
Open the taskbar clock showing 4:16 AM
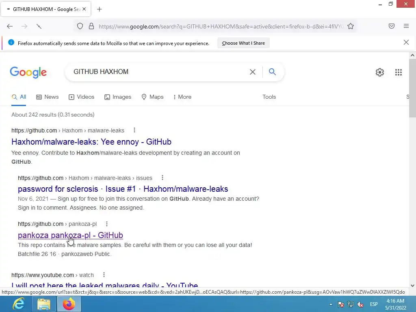(396, 304)
